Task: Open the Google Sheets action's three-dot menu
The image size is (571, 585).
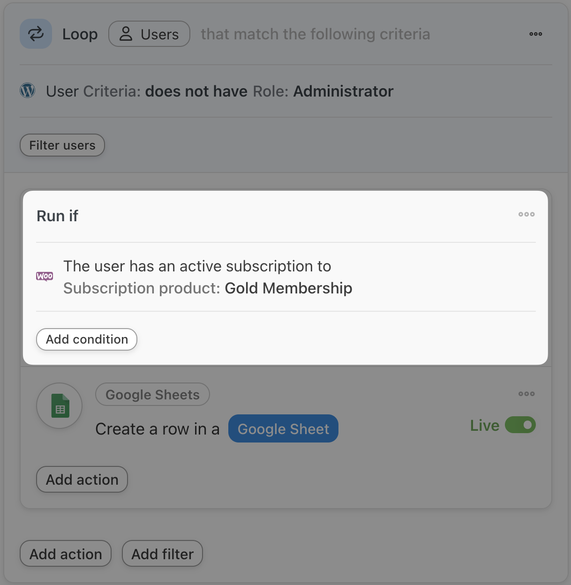Action: (x=526, y=394)
